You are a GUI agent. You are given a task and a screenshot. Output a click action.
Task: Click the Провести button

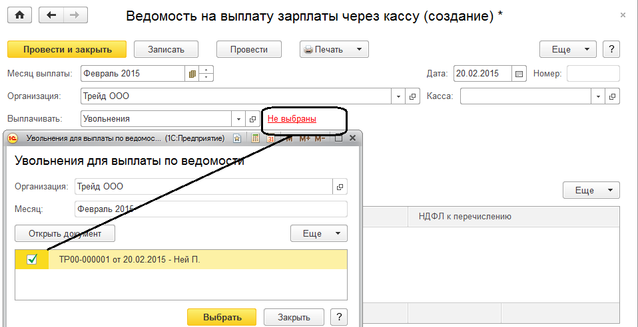[249, 50]
